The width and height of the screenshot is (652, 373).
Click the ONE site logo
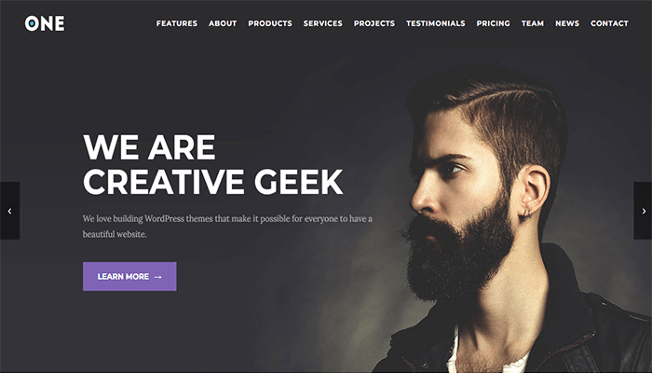45,23
